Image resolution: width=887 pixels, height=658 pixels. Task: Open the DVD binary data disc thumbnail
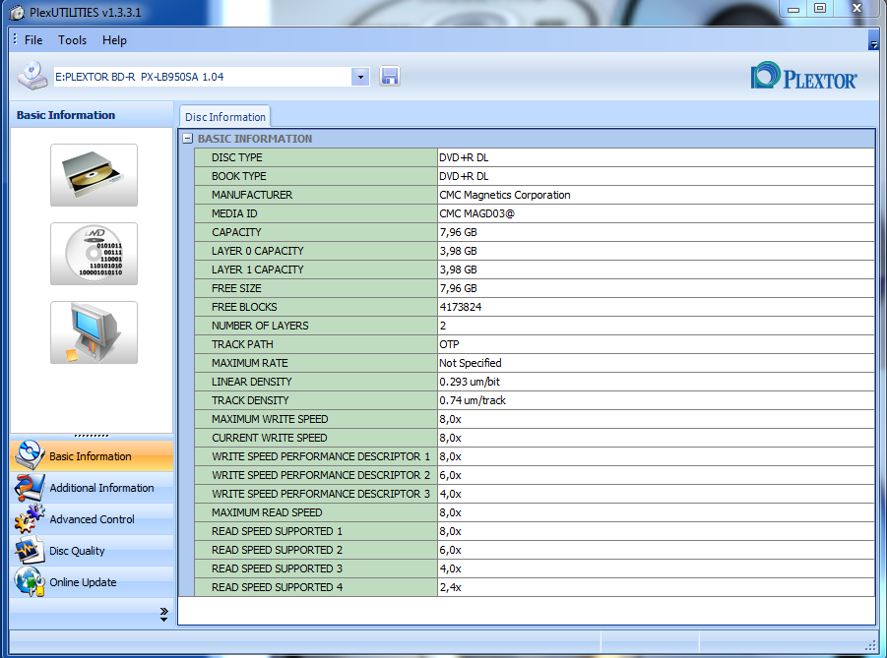coord(94,254)
